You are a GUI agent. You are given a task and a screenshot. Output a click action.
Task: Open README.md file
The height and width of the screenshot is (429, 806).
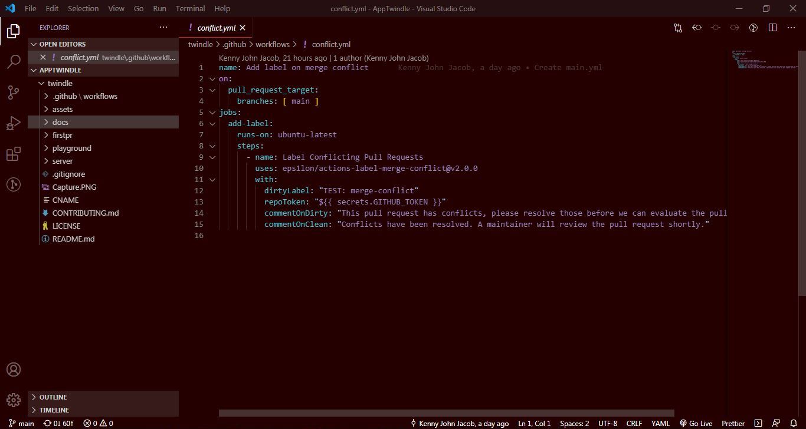click(x=103, y=239)
